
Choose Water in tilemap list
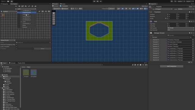[x=27, y=25]
